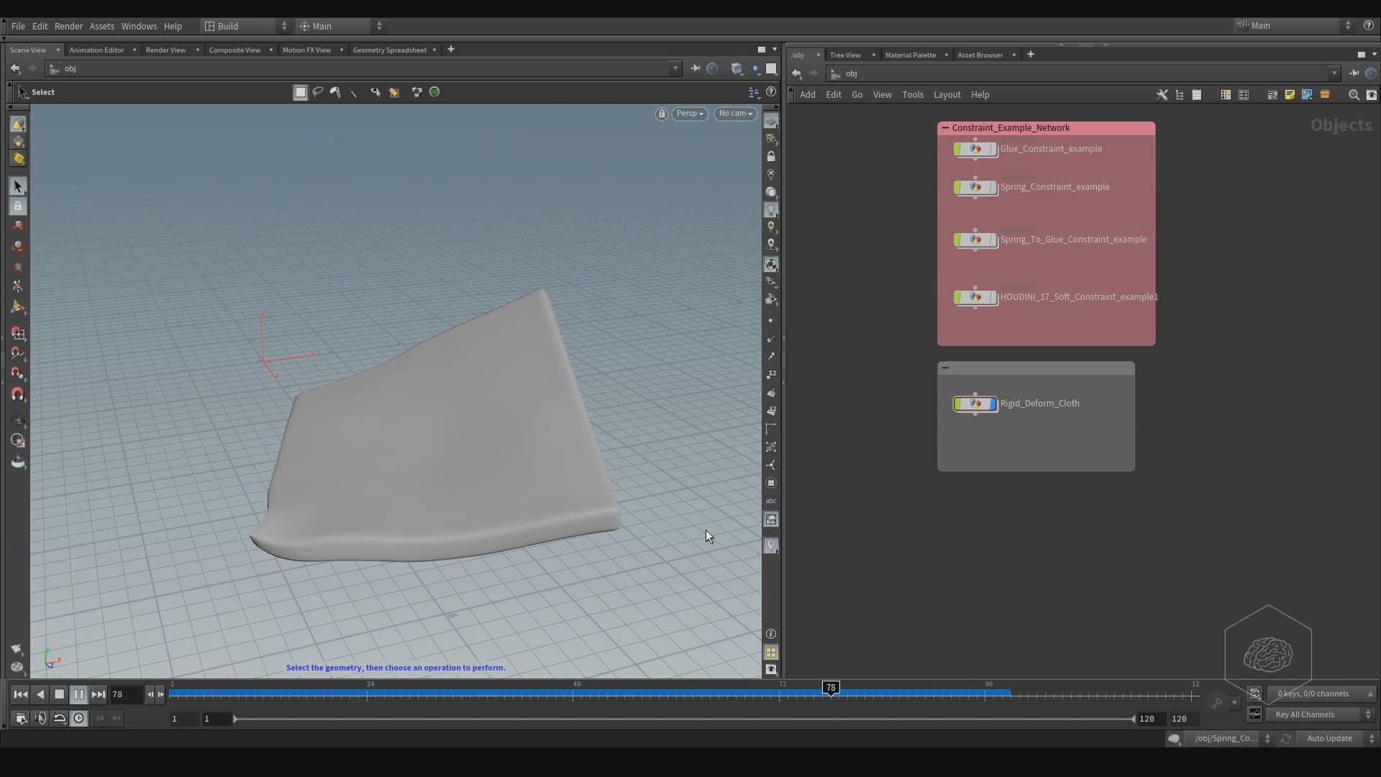Select the arrow Select tool in left toolbar
This screenshot has width=1381, height=777.
click(x=17, y=186)
